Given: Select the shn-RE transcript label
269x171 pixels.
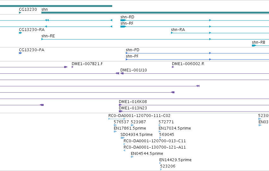Looking at the screenshot, I should click(x=48, y=36).
